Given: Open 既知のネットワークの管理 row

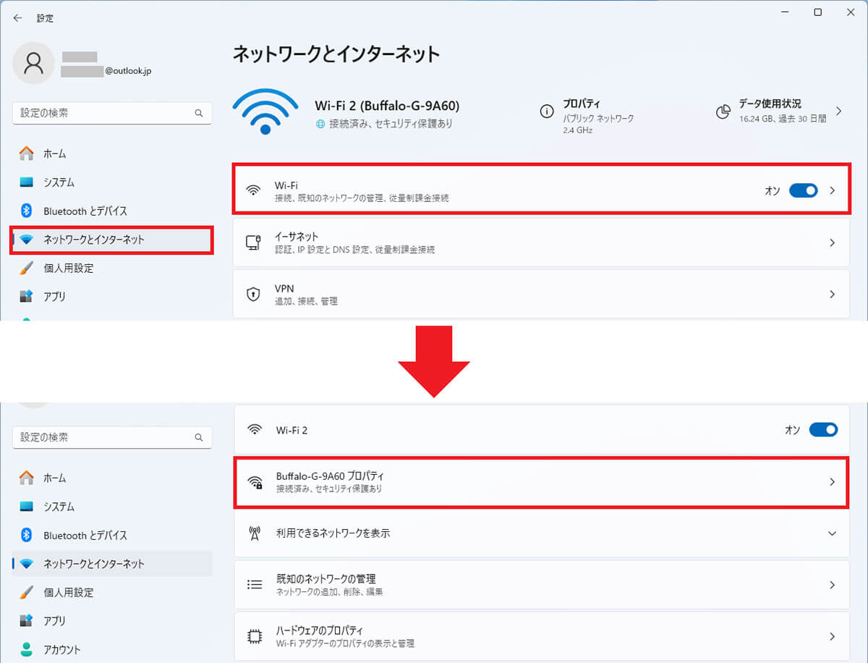Looking at the screenshot, I should pyautogui.click(x=541, y=584).
